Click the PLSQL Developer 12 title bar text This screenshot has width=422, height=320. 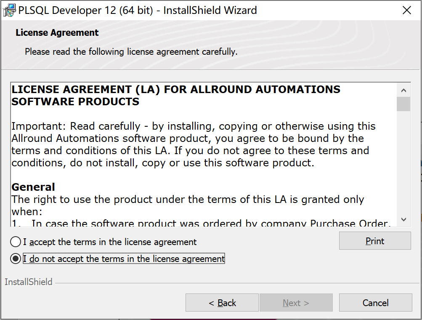click(x=138, y=10)
